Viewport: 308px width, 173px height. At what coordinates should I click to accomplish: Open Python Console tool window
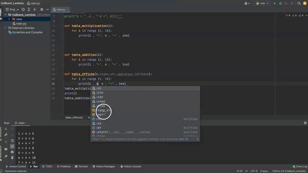point(130,166)
